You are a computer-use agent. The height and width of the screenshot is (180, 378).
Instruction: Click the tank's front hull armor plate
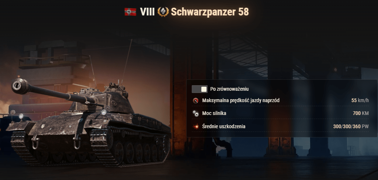58,125
